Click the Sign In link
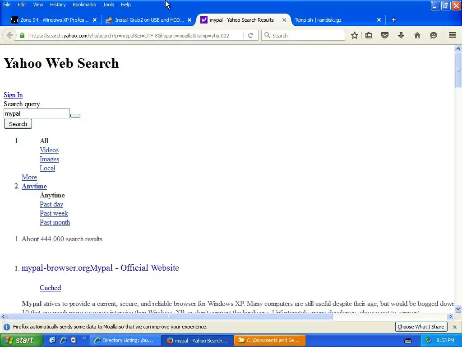The width and height of the screenshot is (462, 347). 13,95
